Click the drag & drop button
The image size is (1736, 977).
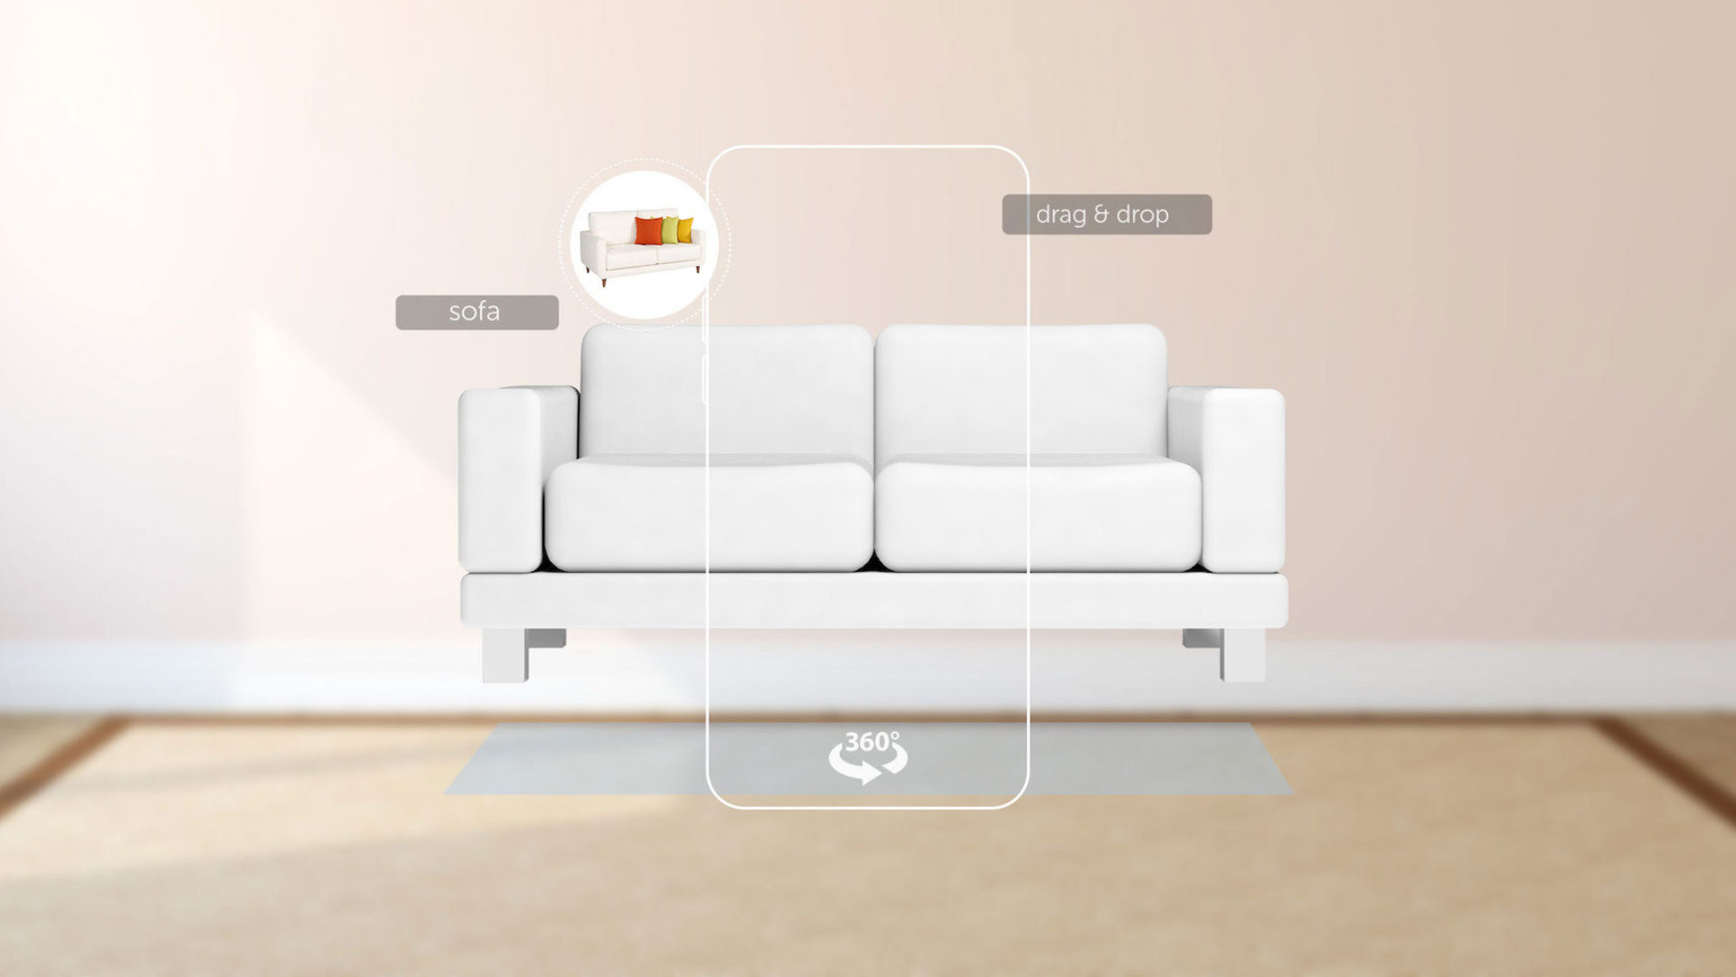1105,213
